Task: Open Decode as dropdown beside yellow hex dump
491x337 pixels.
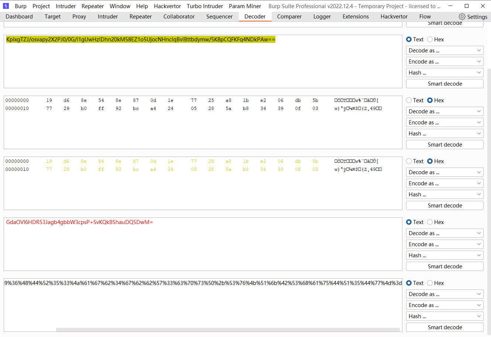Action: (x=445, y=172)
